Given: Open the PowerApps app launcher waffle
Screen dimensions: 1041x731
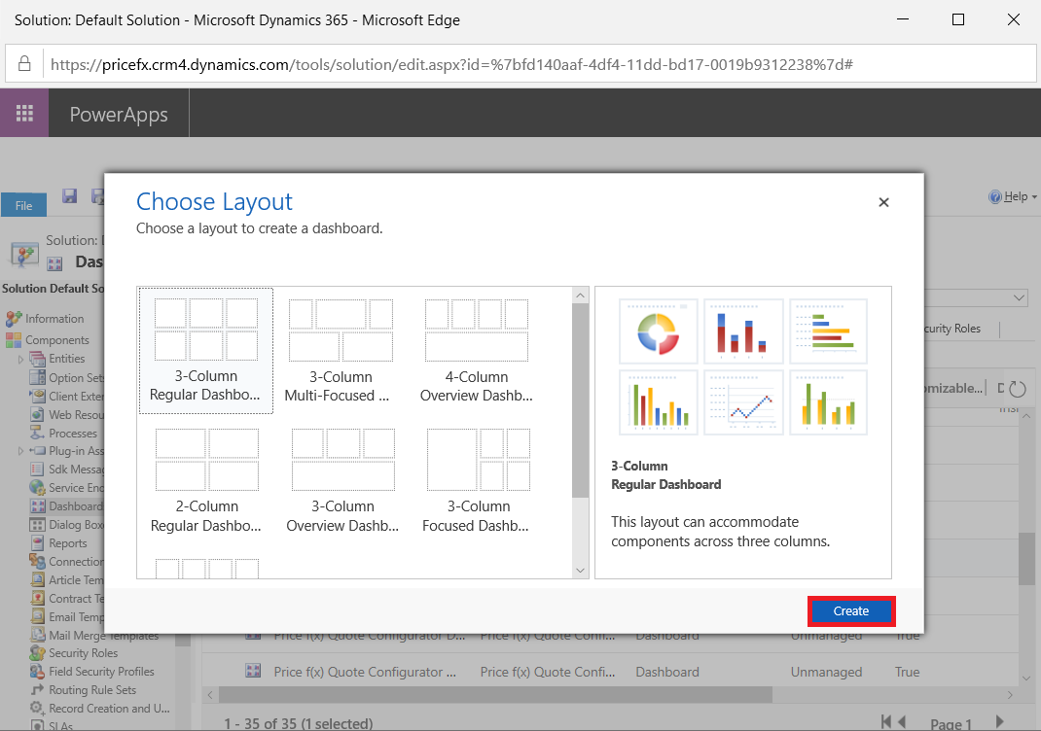Looking at the screenshot, I should [x=24, y=114].
